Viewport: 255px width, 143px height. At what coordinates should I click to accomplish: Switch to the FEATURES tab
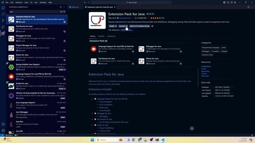click(101, 36)
